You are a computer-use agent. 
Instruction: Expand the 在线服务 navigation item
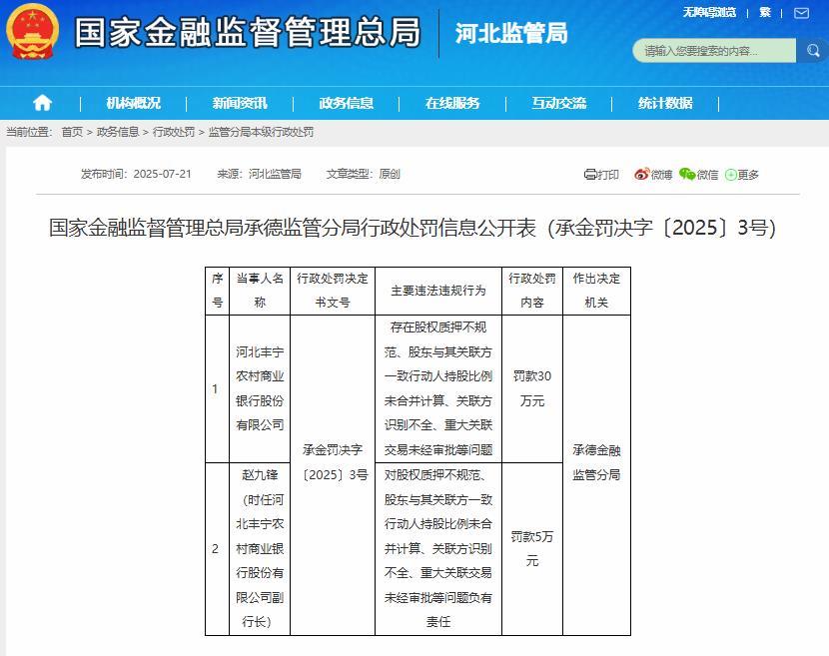pyautogui.click(x=452, y=103)
